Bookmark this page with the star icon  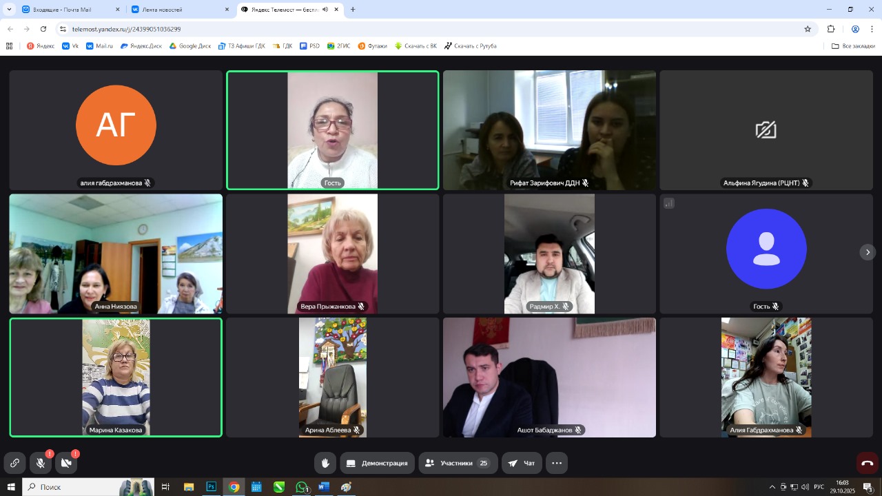point(808,29)
